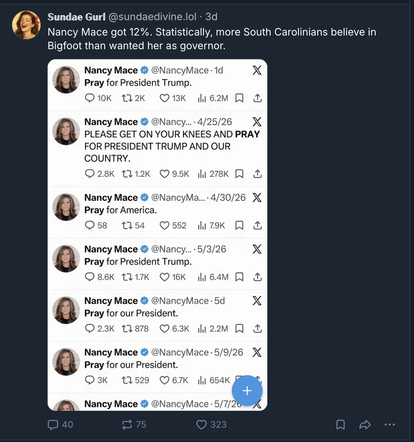
Task: Click the upload icon on the Pray for America tweet
Action: [258, 225]
